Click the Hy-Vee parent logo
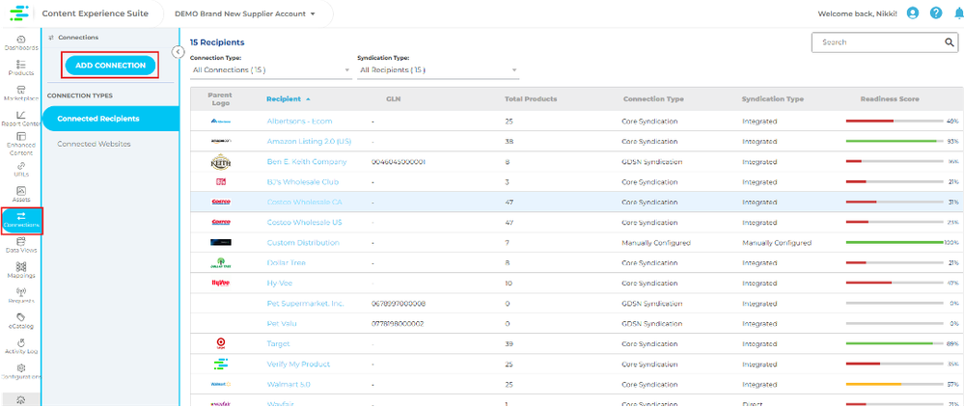This screenshot has height=407, width=964. coord(220,283)
